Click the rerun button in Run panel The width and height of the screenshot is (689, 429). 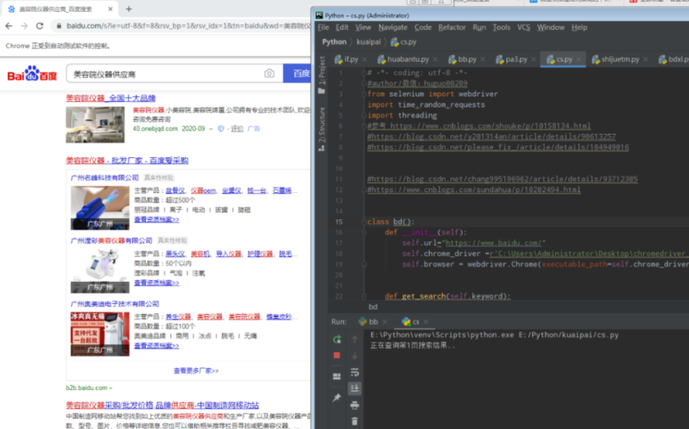(337, 339)
